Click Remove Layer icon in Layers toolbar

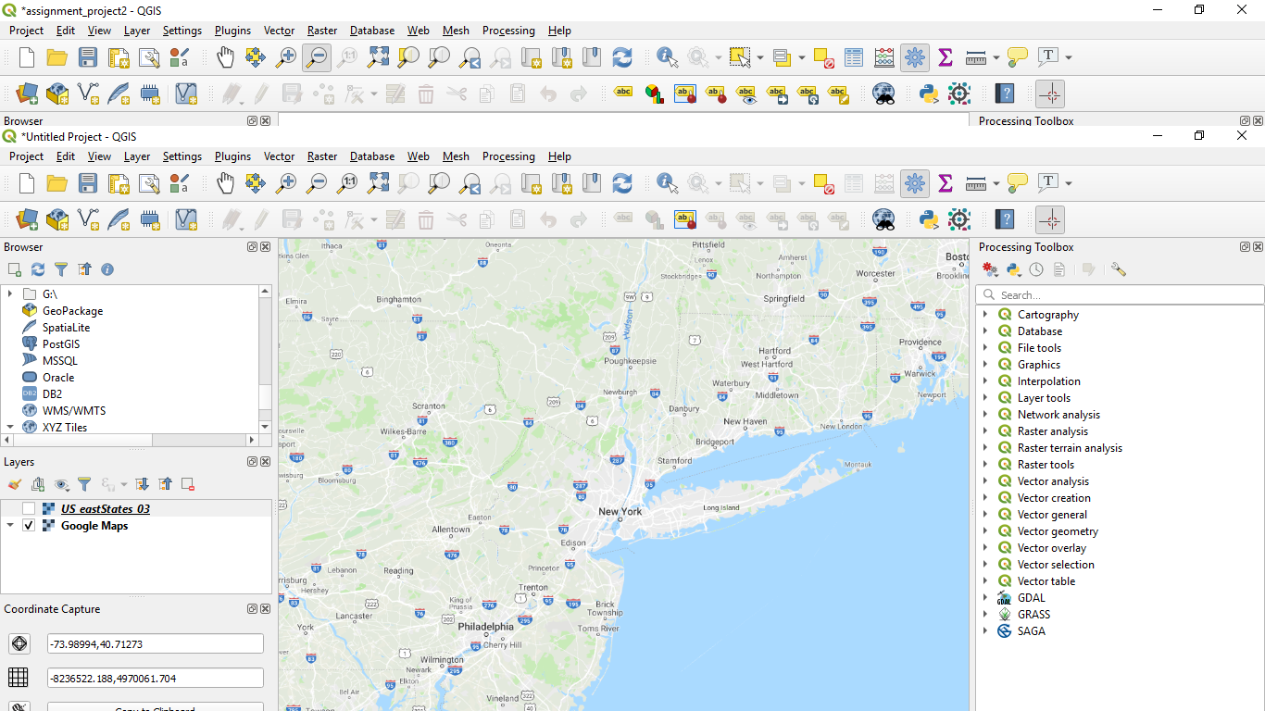(x=188, y=484)
